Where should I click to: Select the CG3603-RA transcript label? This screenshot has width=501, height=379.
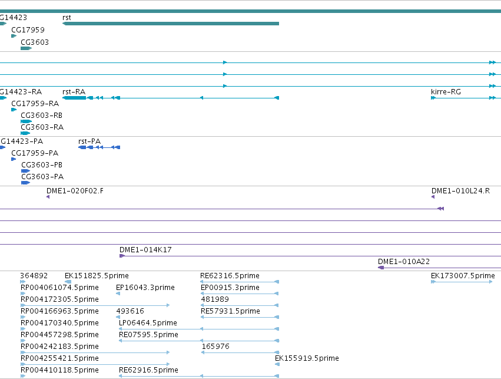42,127
